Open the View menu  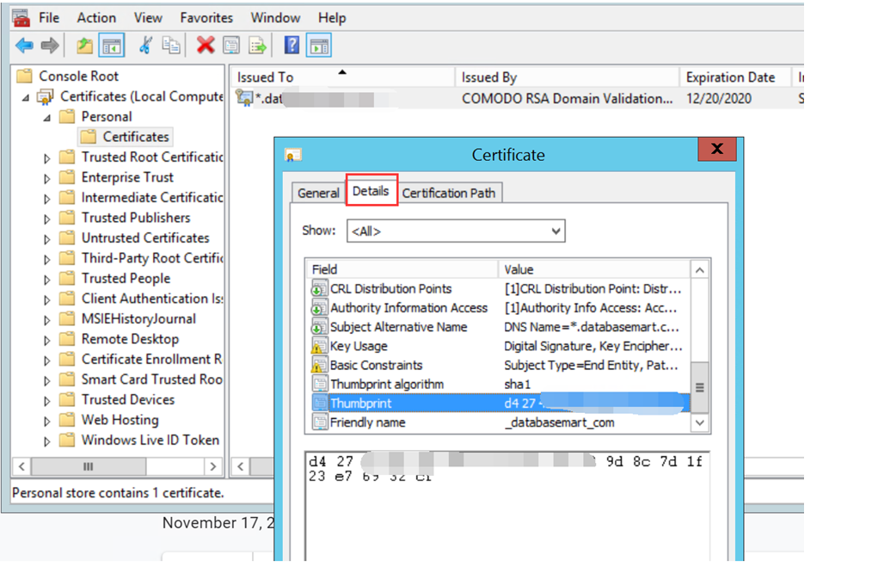[x=148, y=18]
